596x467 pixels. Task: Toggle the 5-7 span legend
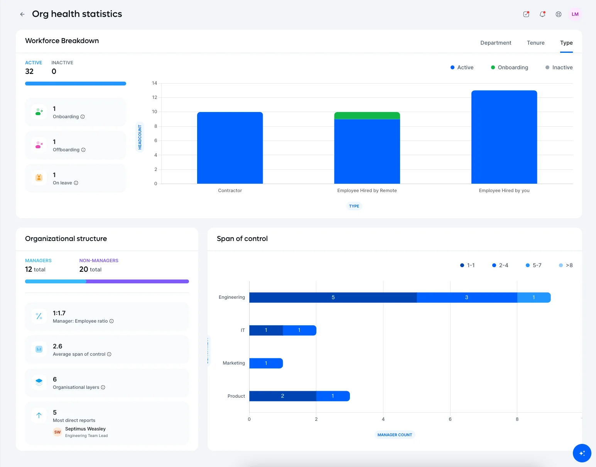tap(534, 265)
